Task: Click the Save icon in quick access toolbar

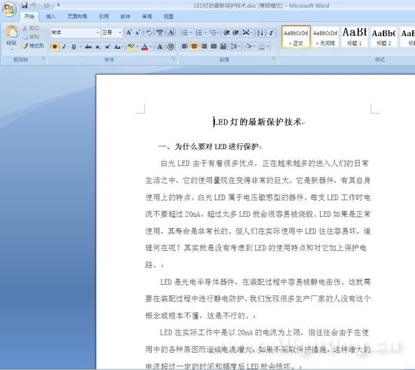Action: pos(24,5)
